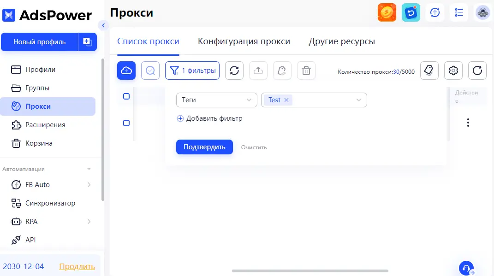Click the API plug icon
Viewport: 494px width, 276px height.
click(16, 240)
